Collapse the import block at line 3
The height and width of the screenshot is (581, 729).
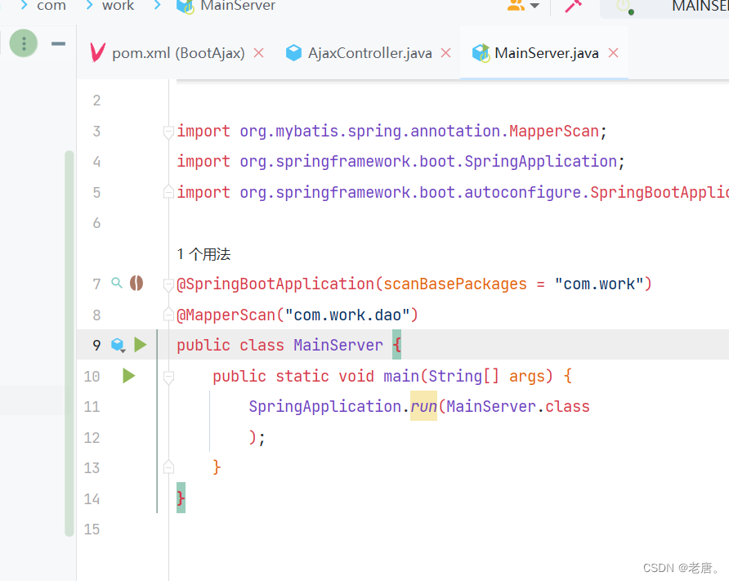pyautogui.click(x=169, y=132)
